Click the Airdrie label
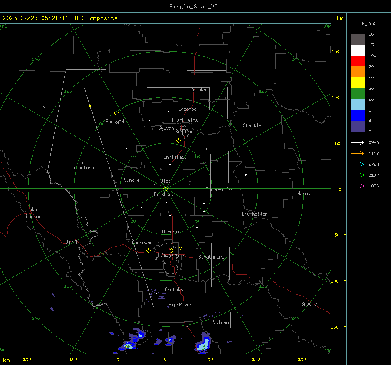This screenshot has height=365, width=391. click(171, 232)
